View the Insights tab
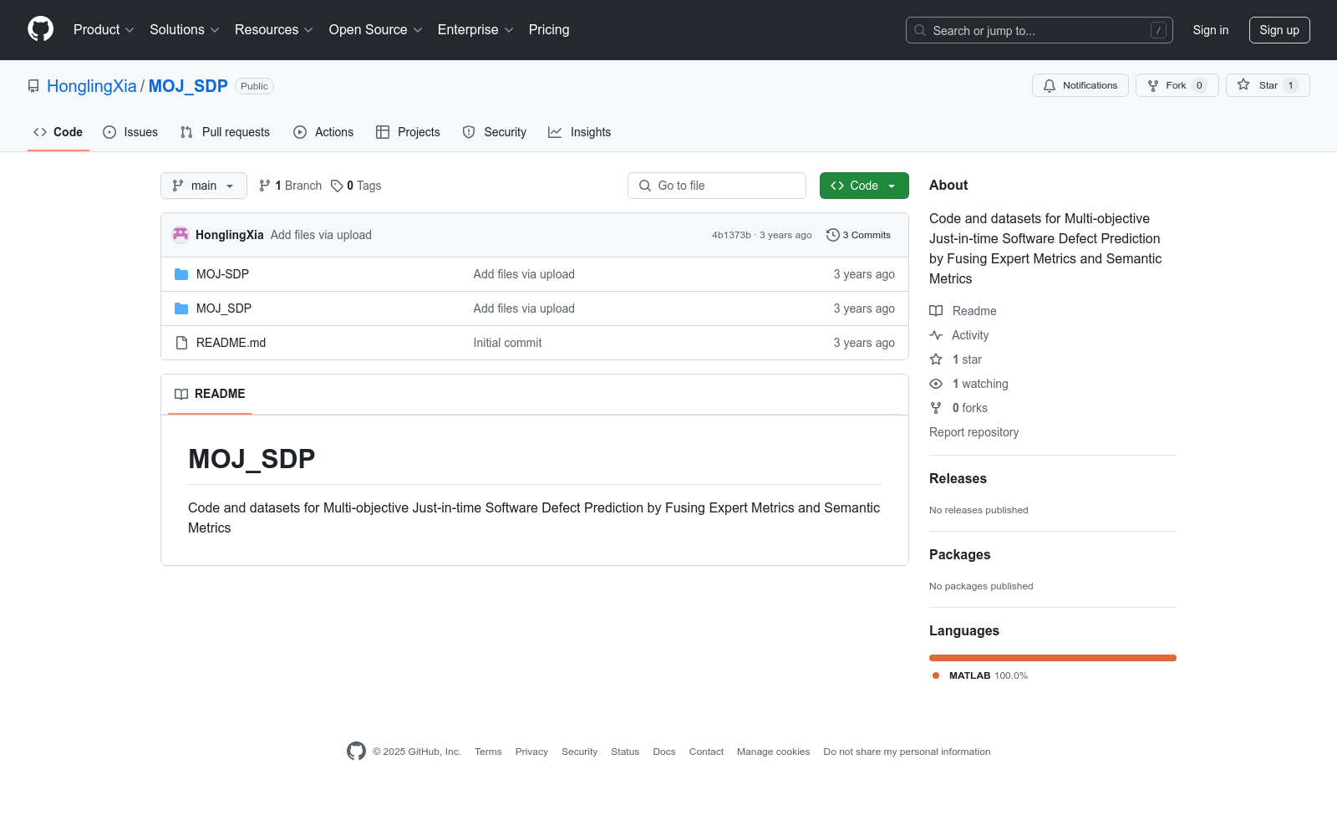1337x836 pixels. (x=580, y=132)
